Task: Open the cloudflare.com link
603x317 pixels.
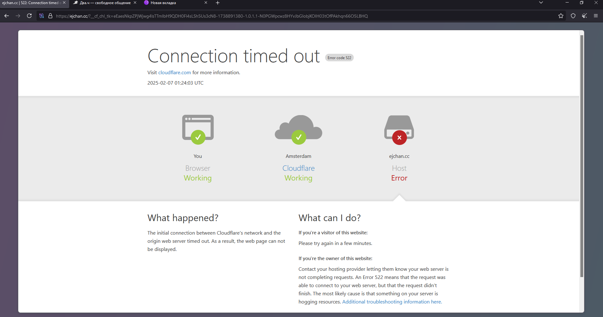Action: coord(174,73)
